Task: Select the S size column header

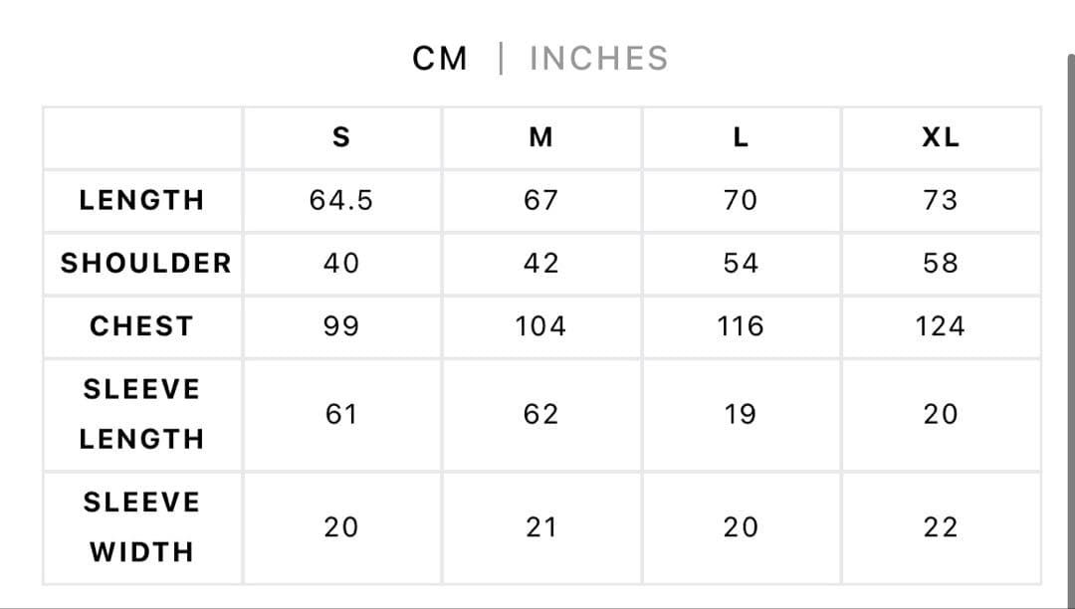Action: [340, 138]
